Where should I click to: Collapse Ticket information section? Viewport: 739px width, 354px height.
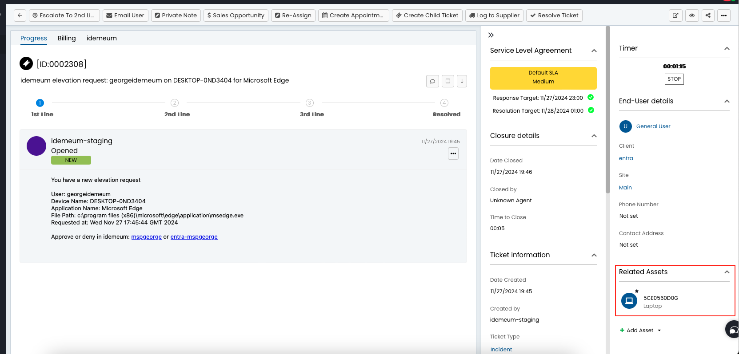point(594,255)
